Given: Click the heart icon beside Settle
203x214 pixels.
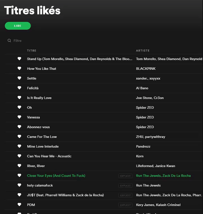Looking at the screenshot, I should click(x=19, y=78).
